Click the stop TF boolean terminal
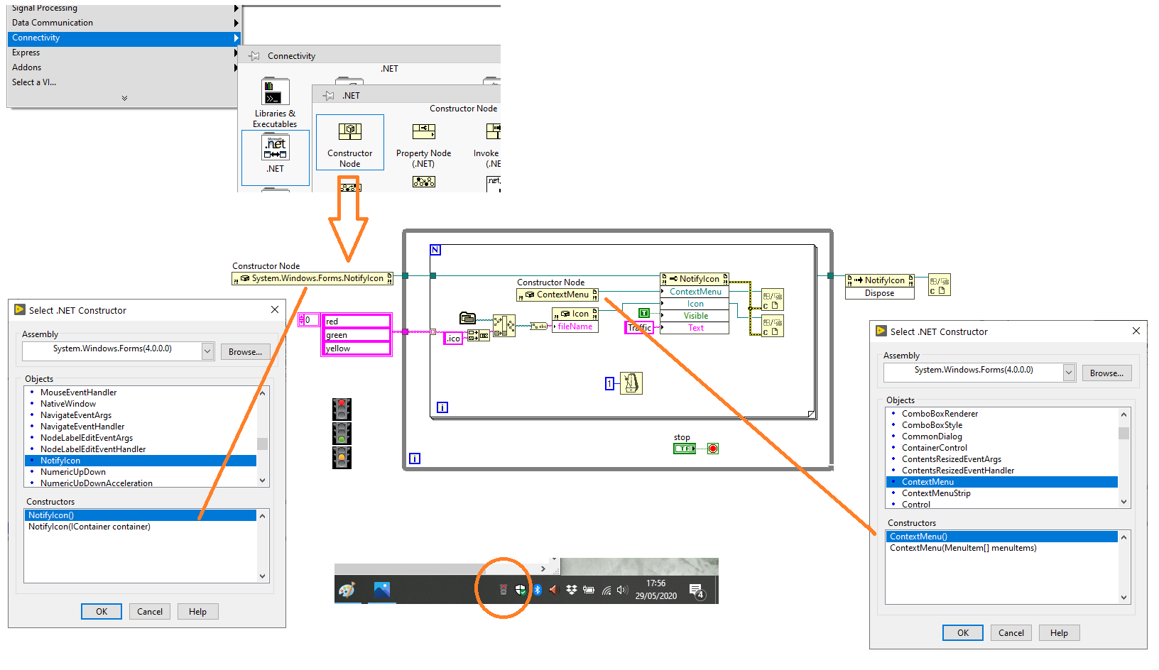1159x670 pixels. click(683, 448)
